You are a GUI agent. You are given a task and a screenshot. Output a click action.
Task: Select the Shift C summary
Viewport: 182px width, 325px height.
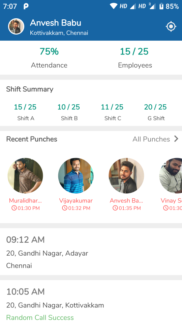112,112
